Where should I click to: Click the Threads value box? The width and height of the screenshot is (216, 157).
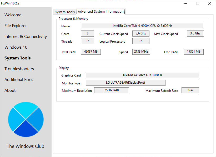click(x=88, y=41)
